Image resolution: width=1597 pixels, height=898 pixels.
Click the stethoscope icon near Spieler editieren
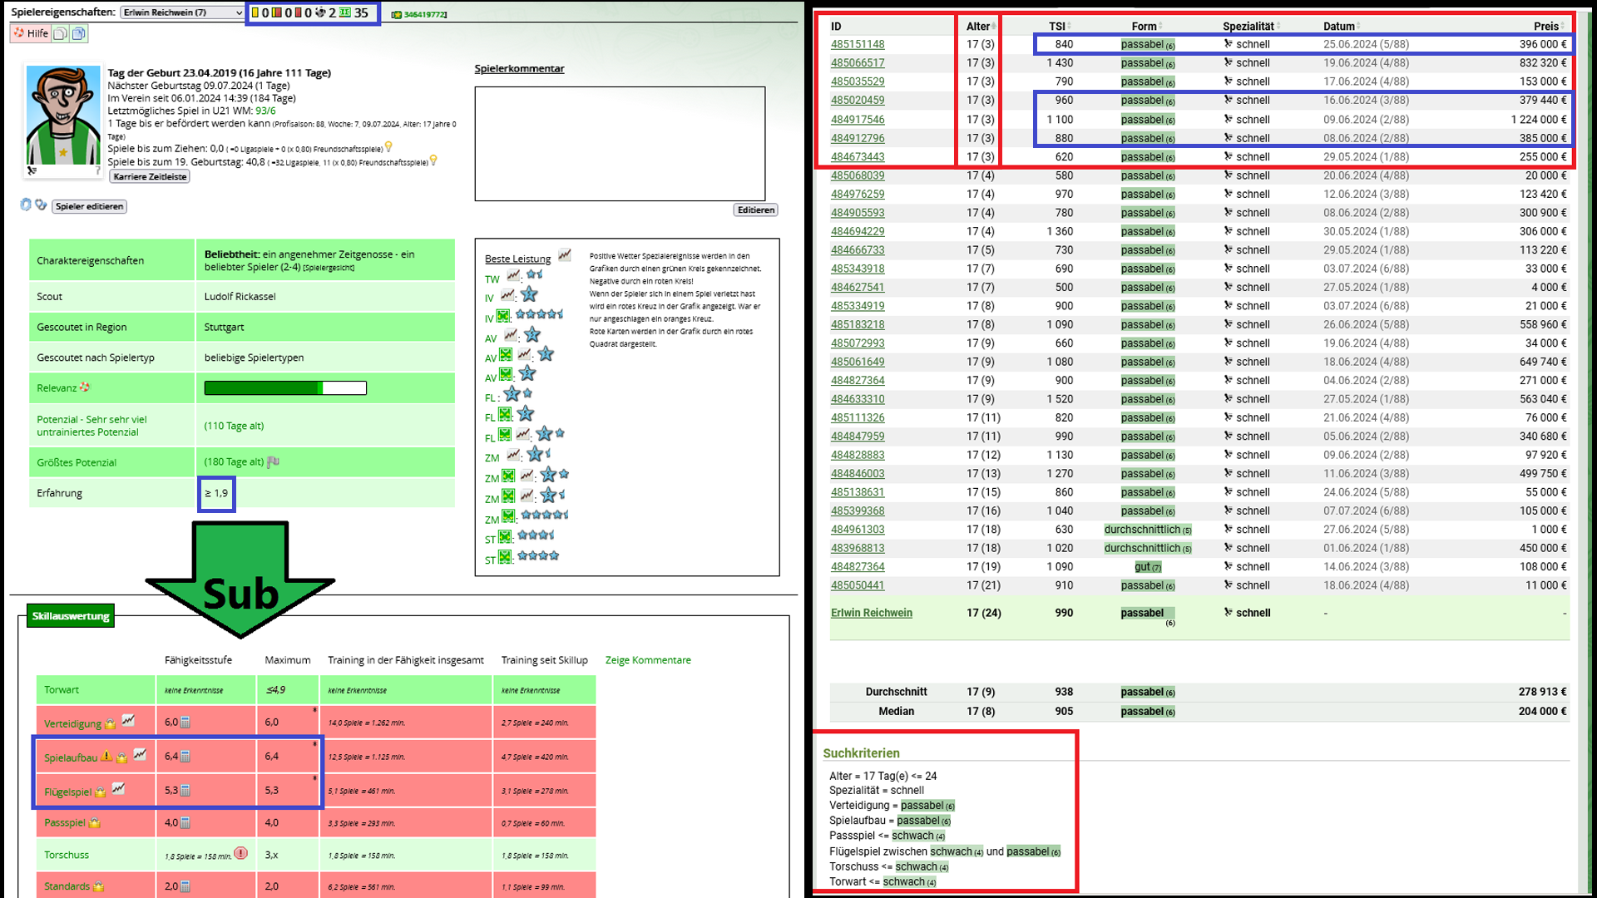coord(41,205)
